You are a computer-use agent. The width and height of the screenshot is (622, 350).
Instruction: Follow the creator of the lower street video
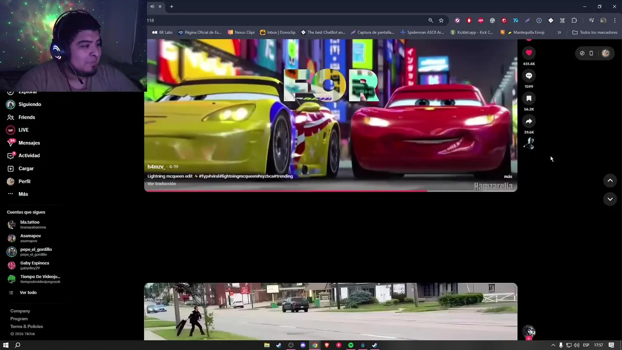point(529,338)
